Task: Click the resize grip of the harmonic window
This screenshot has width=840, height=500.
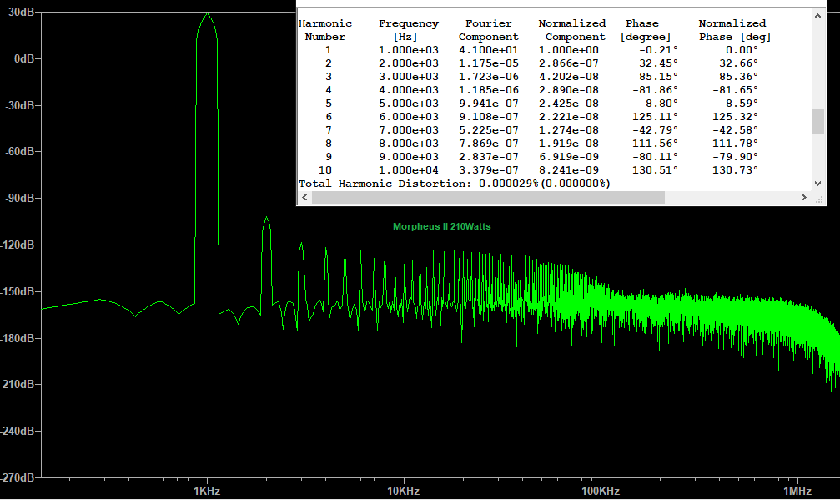Action: [818, 199]
